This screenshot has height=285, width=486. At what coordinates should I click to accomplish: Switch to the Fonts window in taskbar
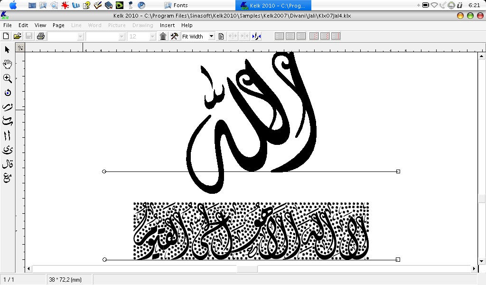(176, 5)
